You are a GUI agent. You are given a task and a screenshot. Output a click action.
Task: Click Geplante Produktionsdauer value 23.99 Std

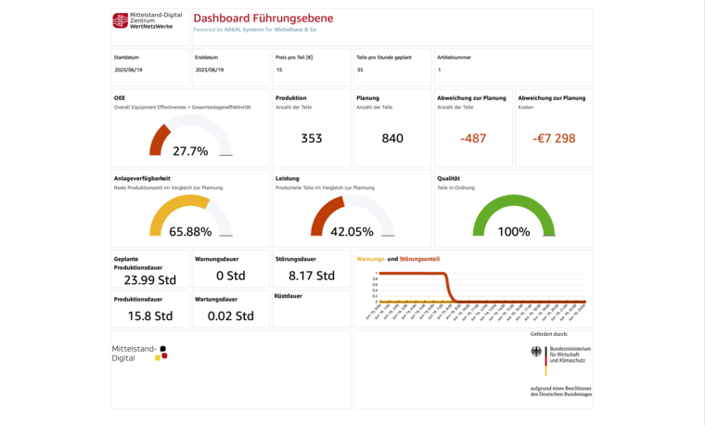[150, 280]
